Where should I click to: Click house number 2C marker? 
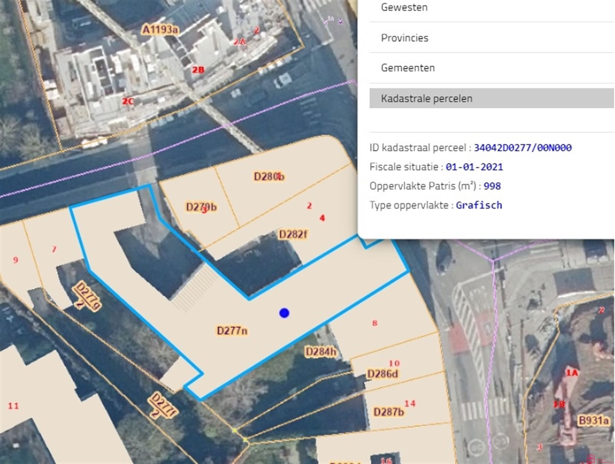pyautogui.click(x=127, y=101)
